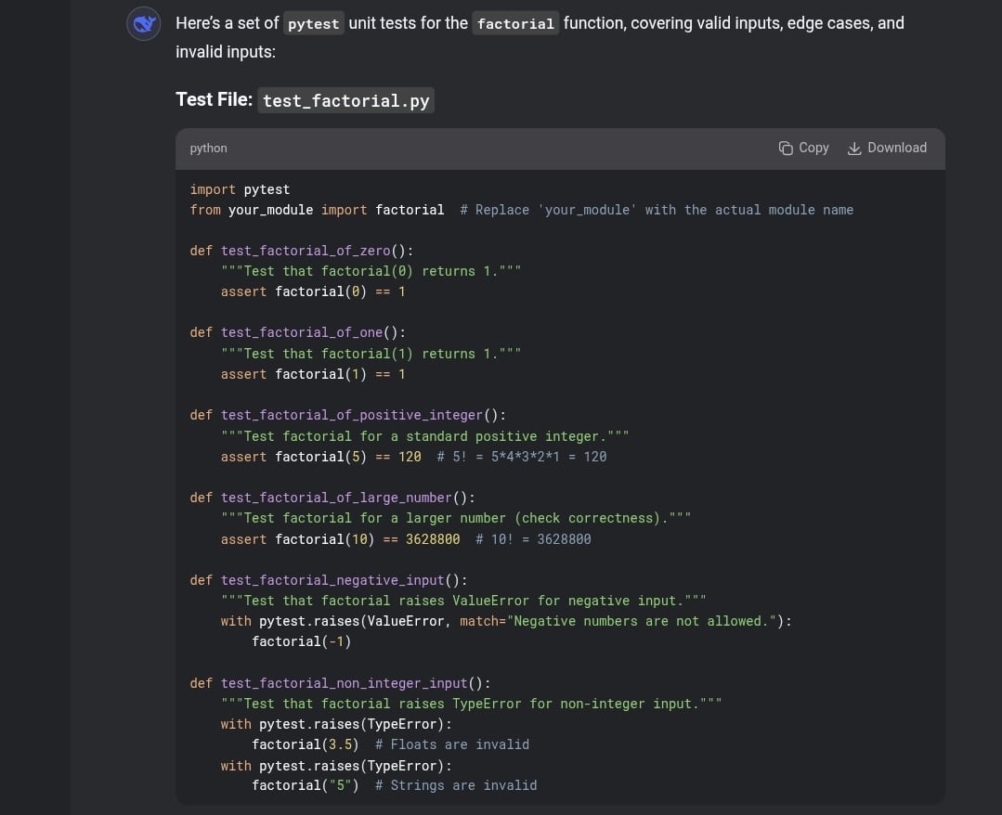Click the 'import pytest' line
1002x815 pixels.
click(240, 189)
